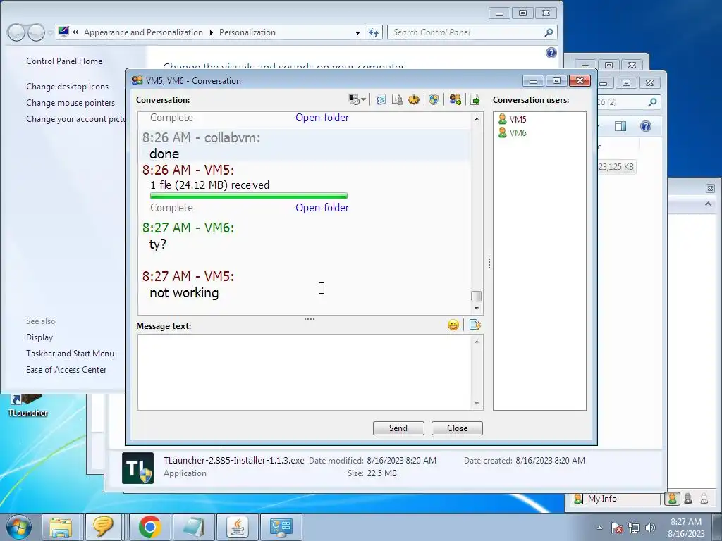722x541 pixels.
Task: Click Appearance and Personalization breadcrumb
Action: 143,32
